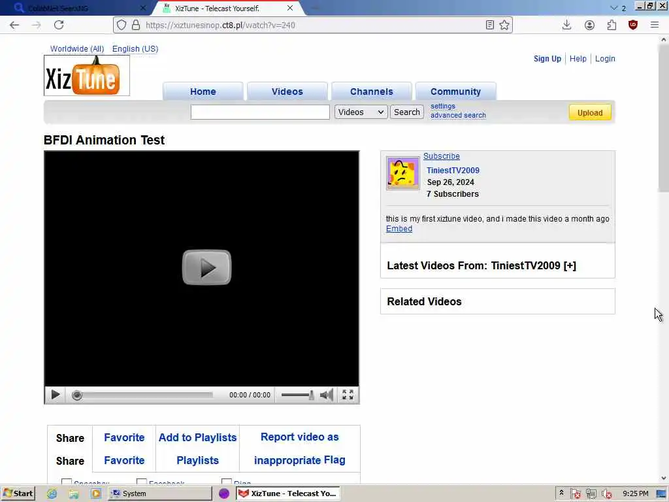Click the Sign Up link
The width and height of the screenshot is (669, 502).
pyautogui.click(x=547, y=59)
